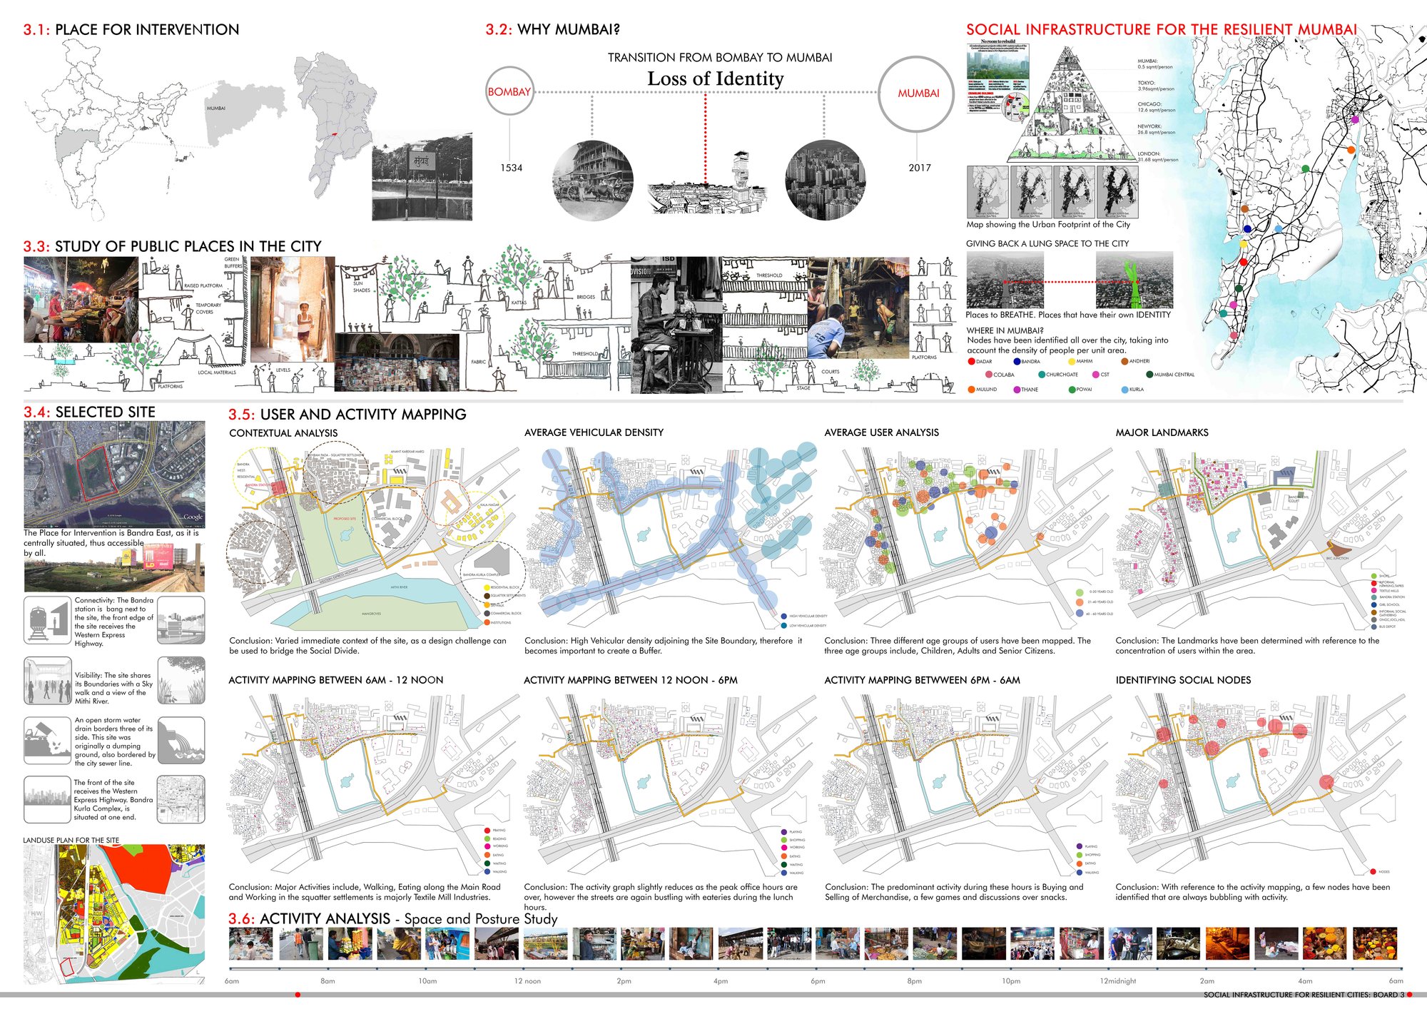The height and width of the screenshot is (1009, 1427).
Task: Open the circular old Bombay street photo
Action: point(593,181)
